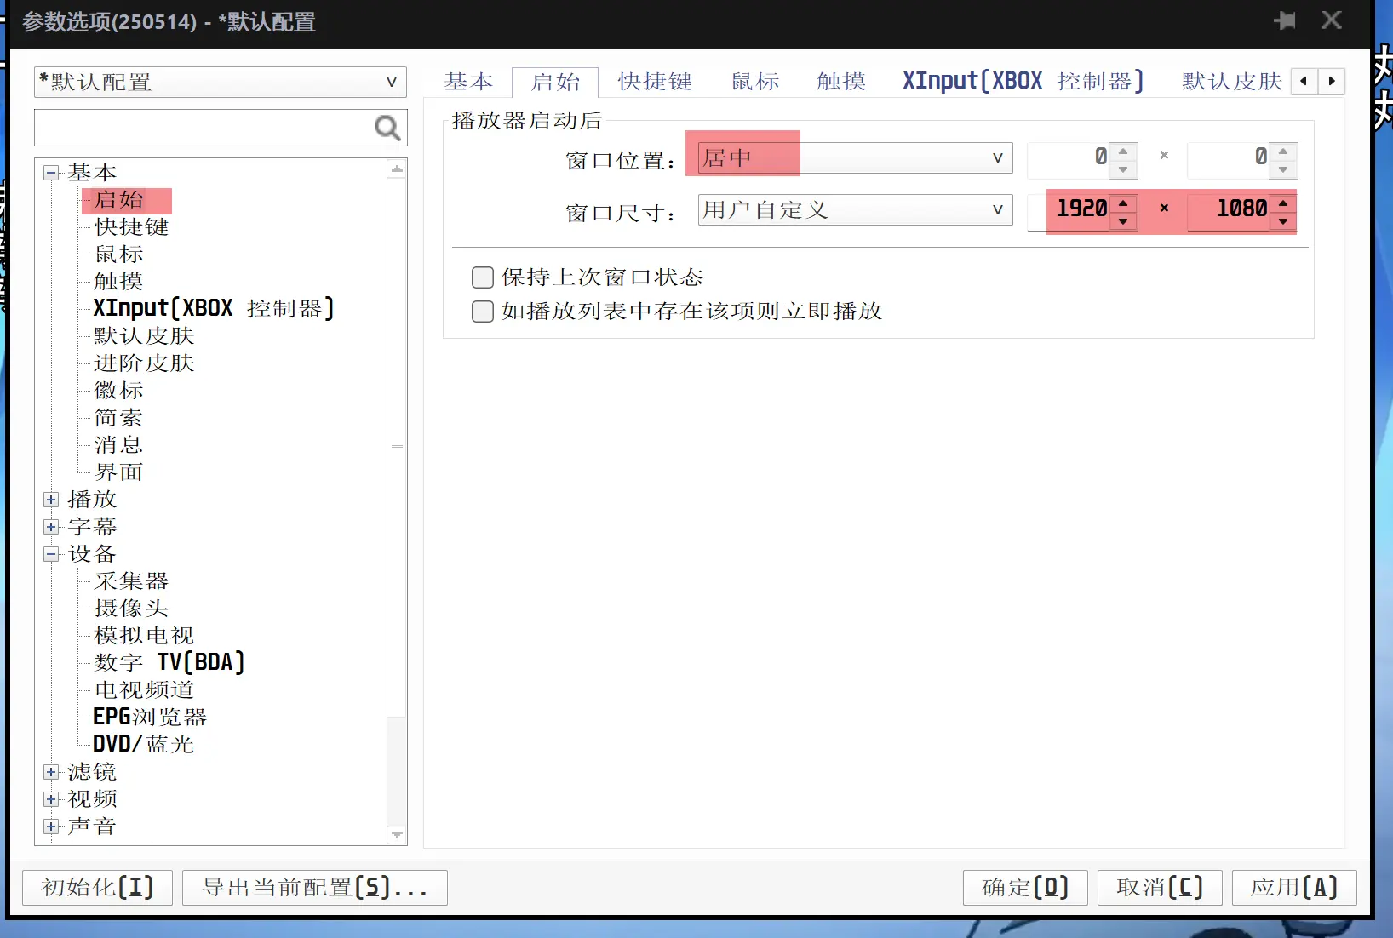The height and width of the screenshot is (938, 1393).
Task: Apply settings with 应用(A) button
Action: pos(1294,888)
